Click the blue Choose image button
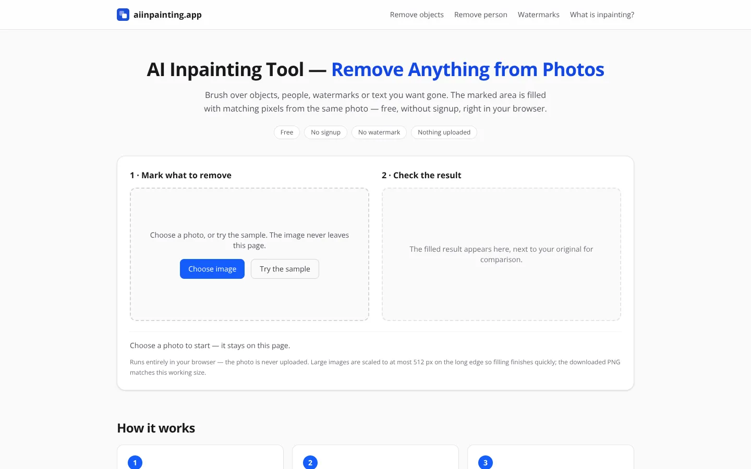The height and width of the screenshot is (469, 751). pos(212,269)
